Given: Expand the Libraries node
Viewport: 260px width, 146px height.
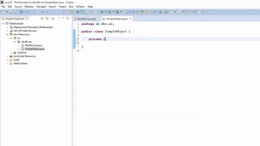Looking at the screenshot, I should [11, 53].
